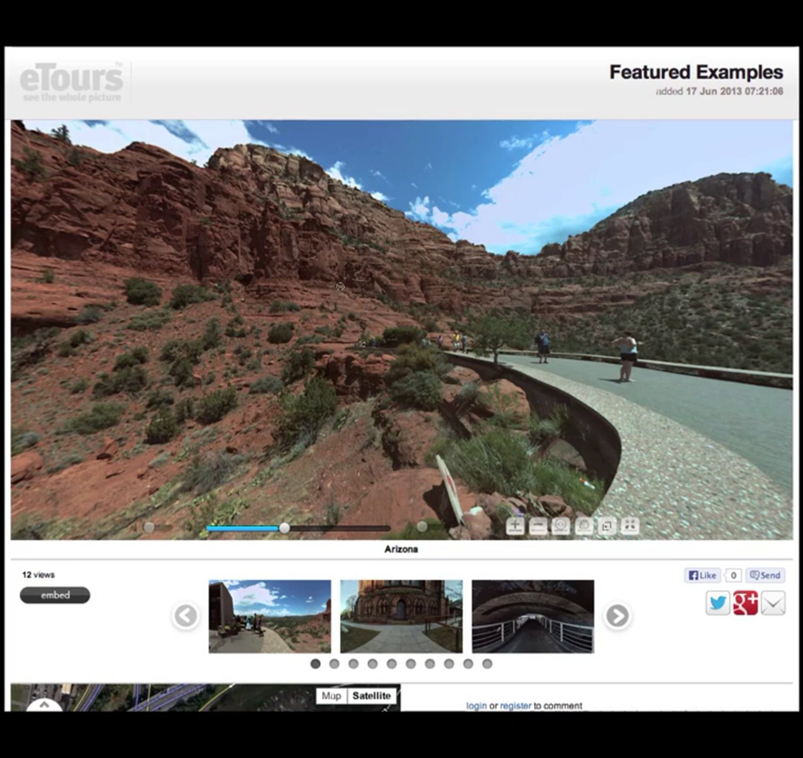Open the cathedral entrance thumbnail
The height and width of the screenshot is (758, 803).
(401, 616)
